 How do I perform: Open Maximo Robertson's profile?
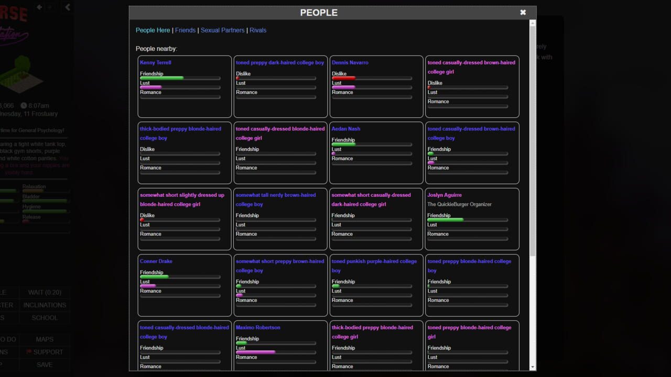point(258,327)
